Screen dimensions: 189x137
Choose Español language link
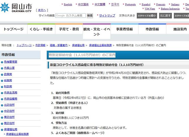146,5
